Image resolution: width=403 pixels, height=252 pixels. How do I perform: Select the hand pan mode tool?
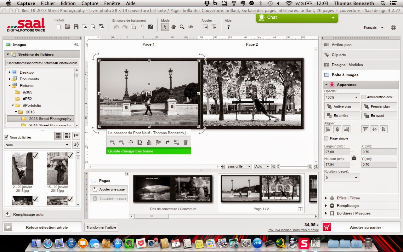[173, 27]
